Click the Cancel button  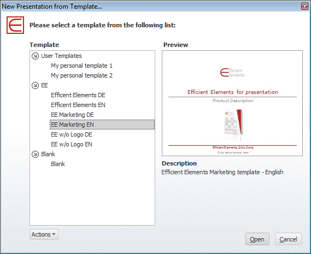[x=289, y=239]
